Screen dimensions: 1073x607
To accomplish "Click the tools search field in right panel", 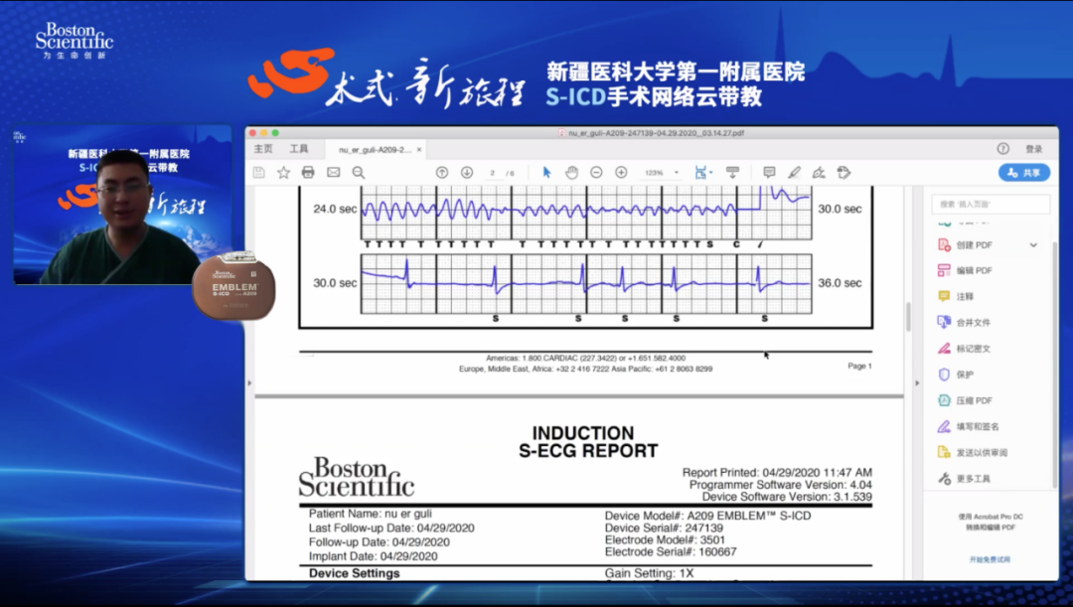I will [991, 204].
